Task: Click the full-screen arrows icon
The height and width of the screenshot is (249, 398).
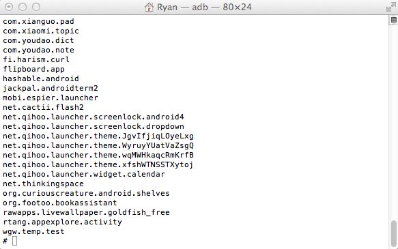Action: (390, 7)
